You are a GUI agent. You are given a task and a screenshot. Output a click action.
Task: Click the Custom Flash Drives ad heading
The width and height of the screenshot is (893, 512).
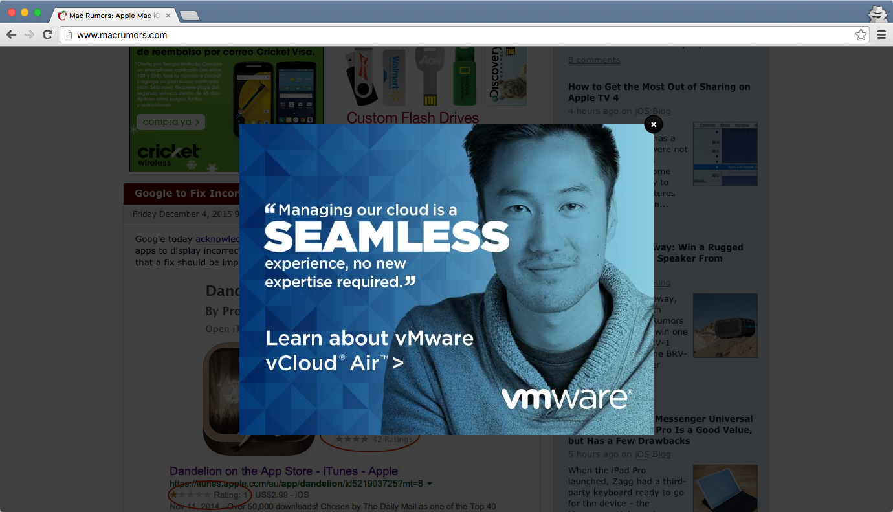[x=413, y=118]
